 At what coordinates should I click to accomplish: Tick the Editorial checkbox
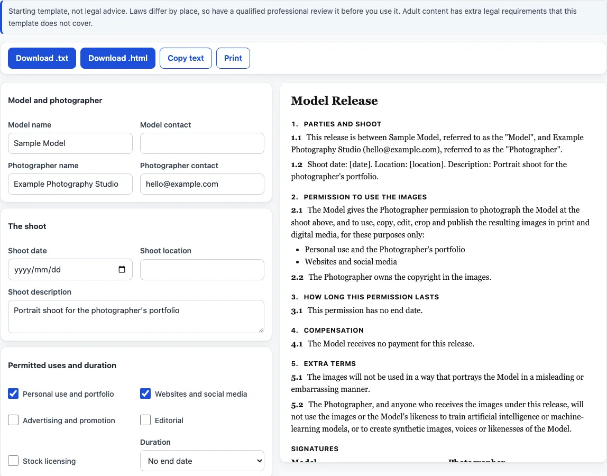(x=145, y=420)
